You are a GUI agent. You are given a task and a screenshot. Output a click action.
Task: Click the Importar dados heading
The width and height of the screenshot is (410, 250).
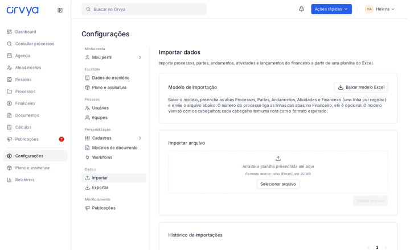pyautogui.click(x=179, y=52)
